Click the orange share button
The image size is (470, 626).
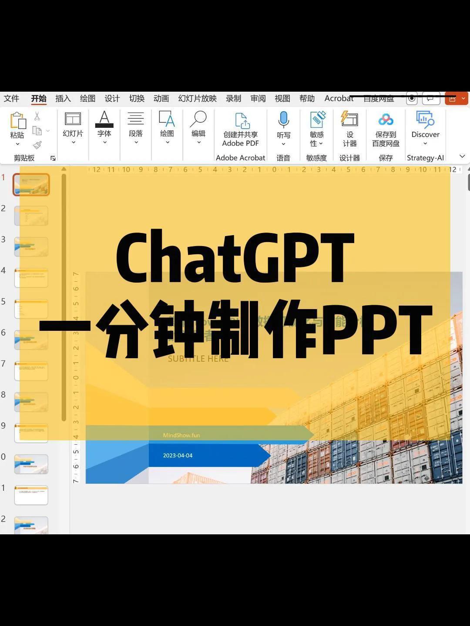(x=452, y=99)
